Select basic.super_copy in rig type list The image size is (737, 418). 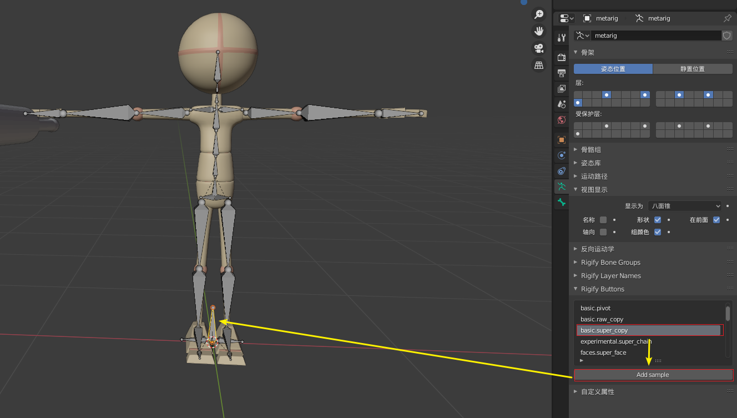649,330
